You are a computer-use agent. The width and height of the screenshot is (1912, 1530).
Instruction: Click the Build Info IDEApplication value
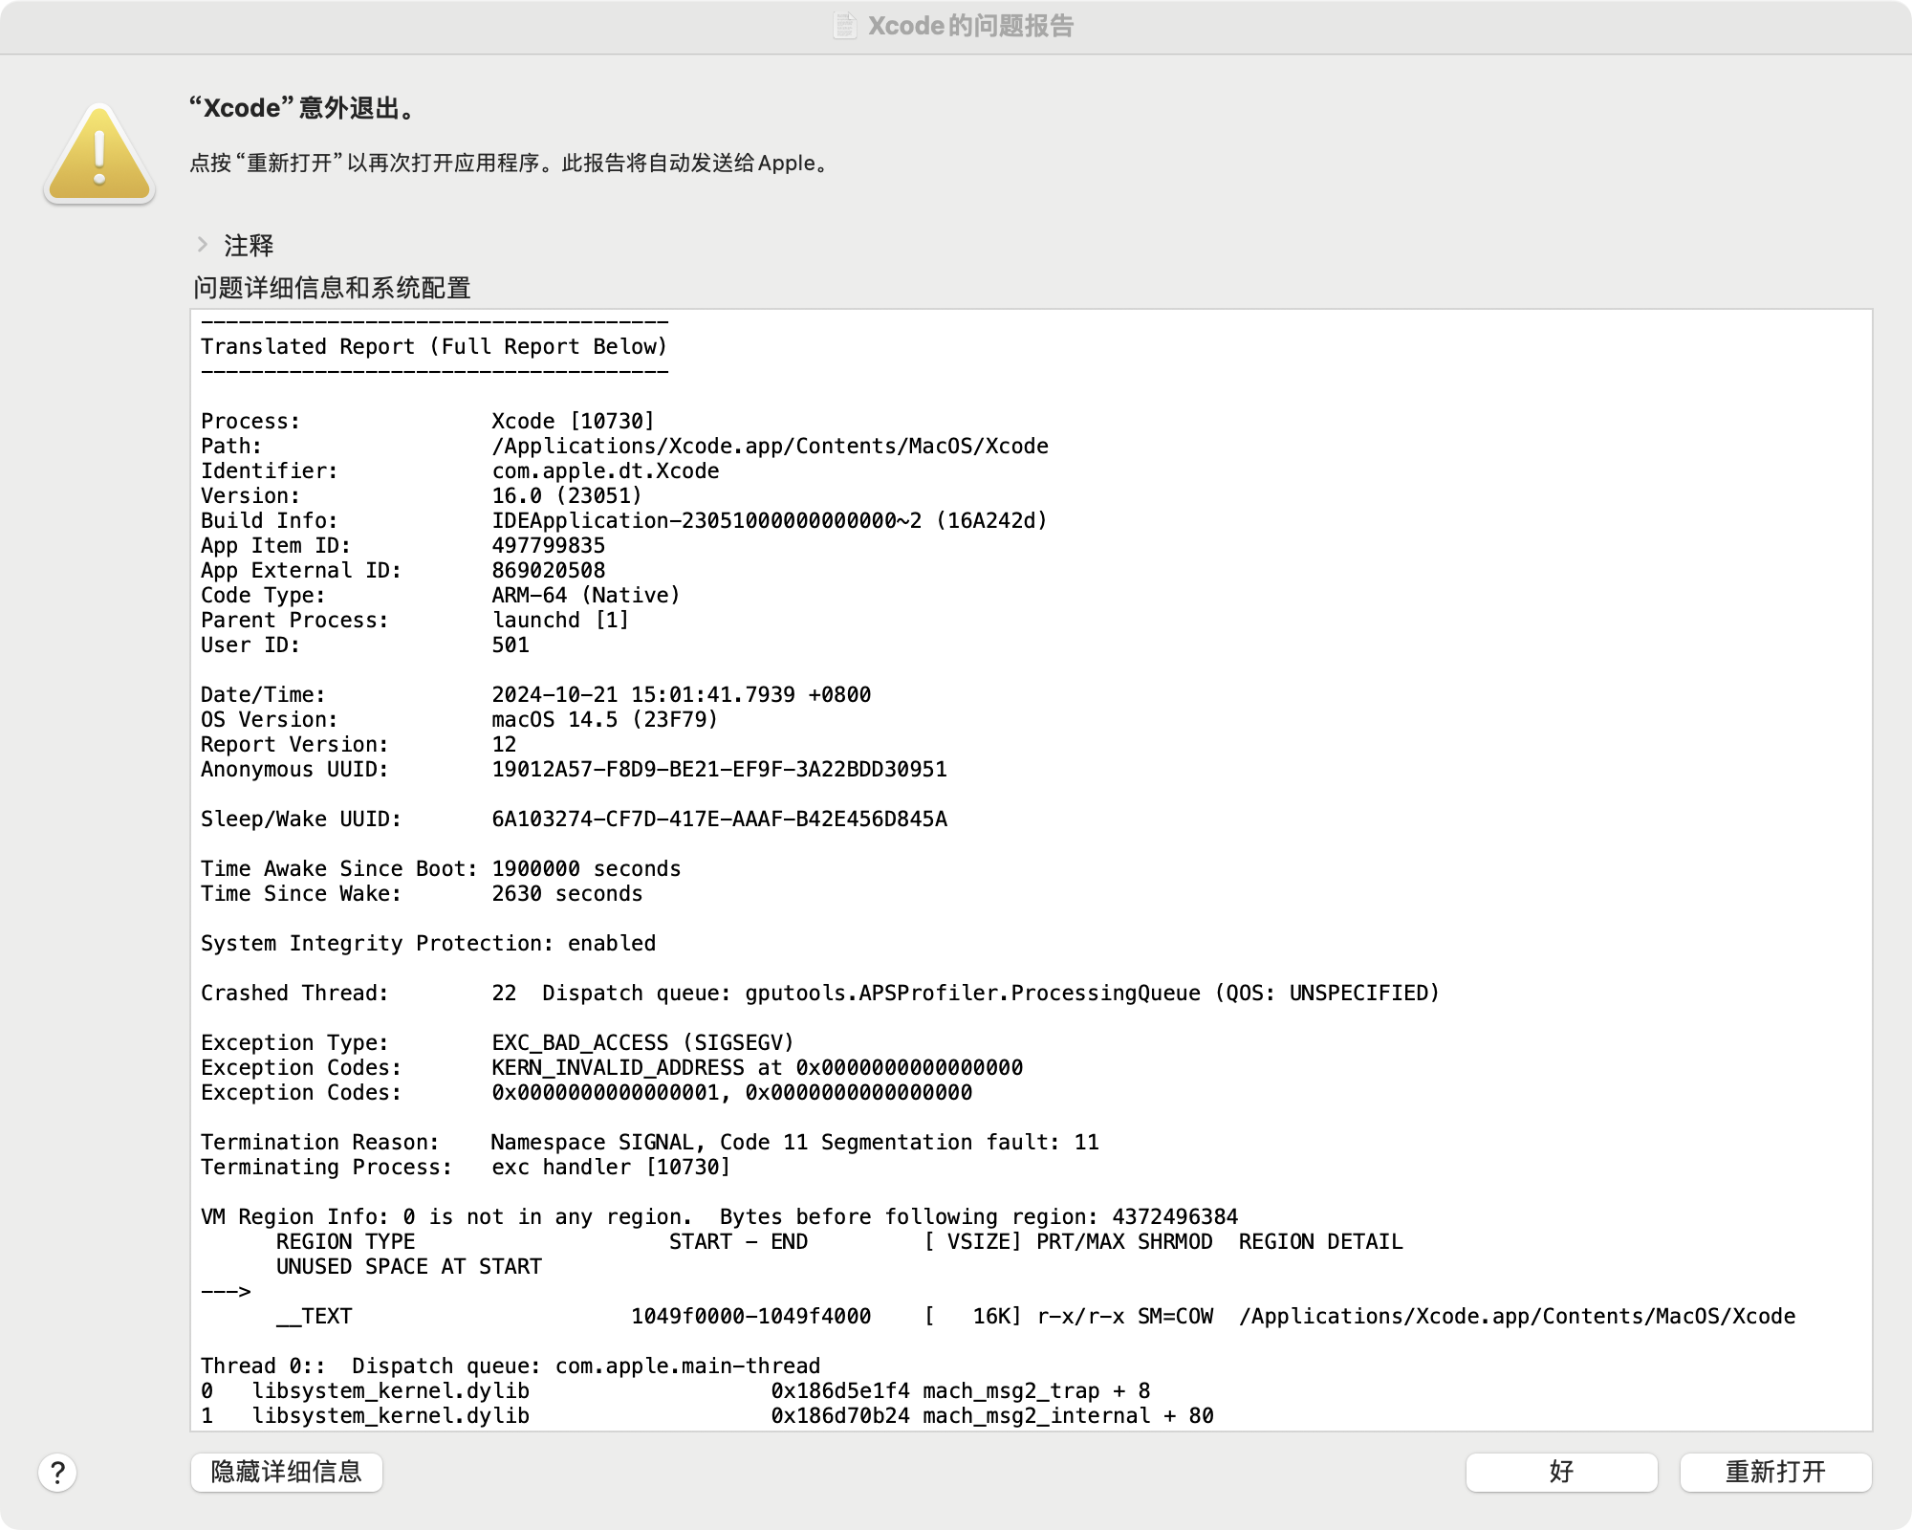pyautogui.click(x=770, y=520)
